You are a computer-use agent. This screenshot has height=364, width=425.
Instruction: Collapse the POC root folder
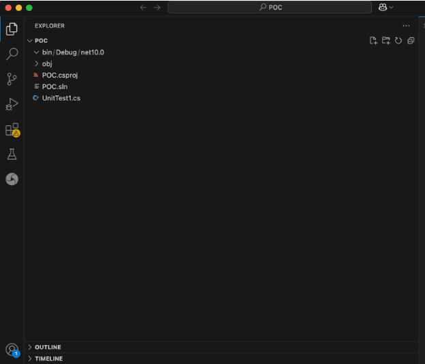[30, 41]
